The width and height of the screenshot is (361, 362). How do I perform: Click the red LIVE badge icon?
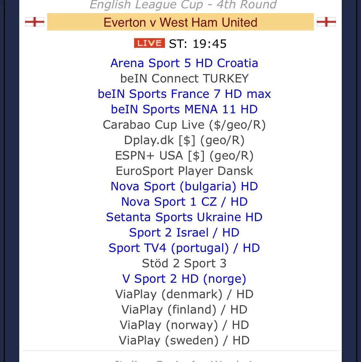[x=149, y=43]
